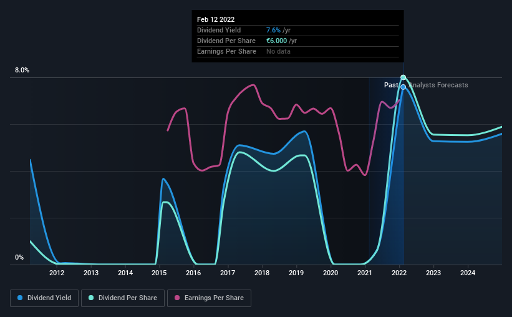Click the 2022 x-axis label

coord(399,273)
